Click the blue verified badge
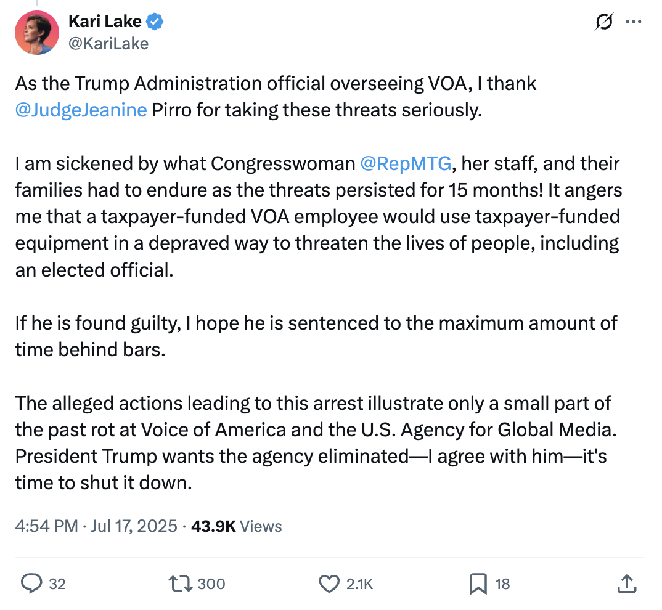Image resolution: width=662 pixels, height=610 pixels. pyautogui.click(x=155, y=22)
